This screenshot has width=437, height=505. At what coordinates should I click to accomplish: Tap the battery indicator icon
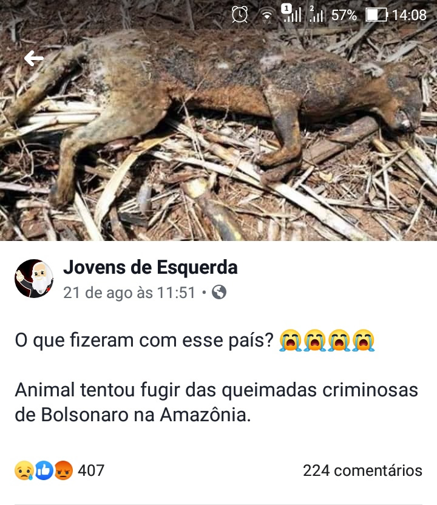coord(376,15)
